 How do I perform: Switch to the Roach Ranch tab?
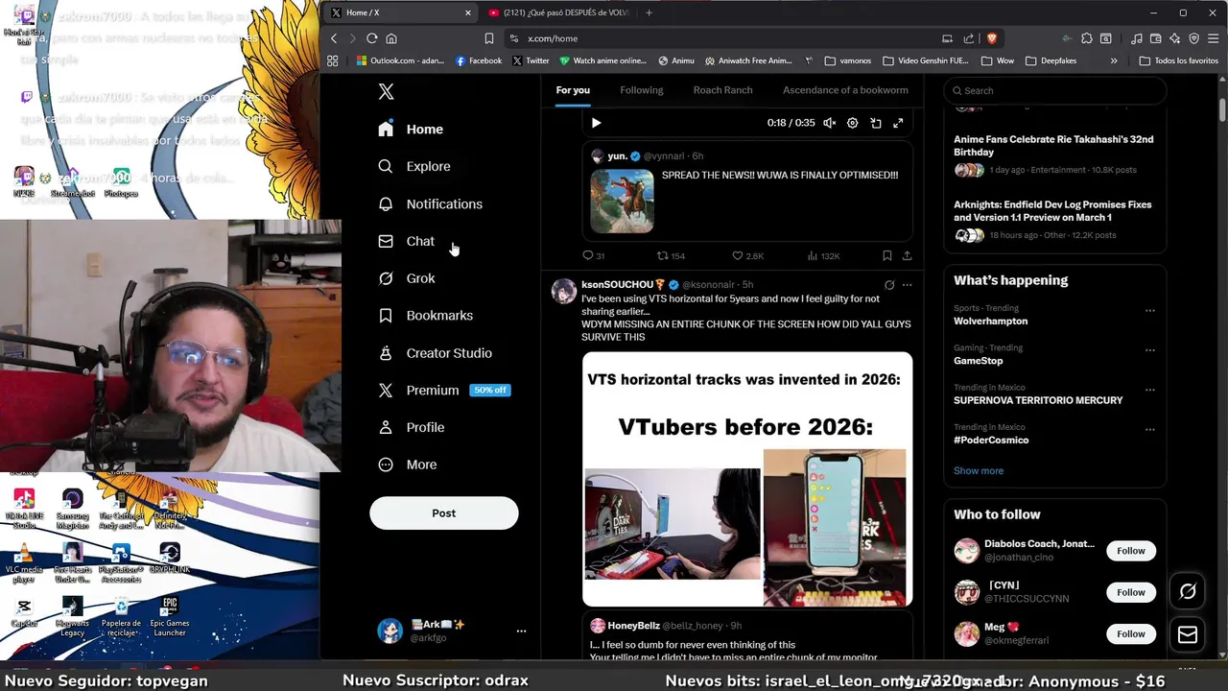tap(722, 90)
